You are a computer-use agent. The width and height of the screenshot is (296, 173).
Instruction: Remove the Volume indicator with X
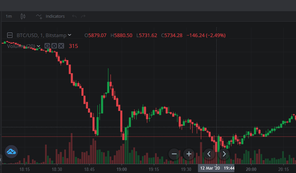(61, 46)
